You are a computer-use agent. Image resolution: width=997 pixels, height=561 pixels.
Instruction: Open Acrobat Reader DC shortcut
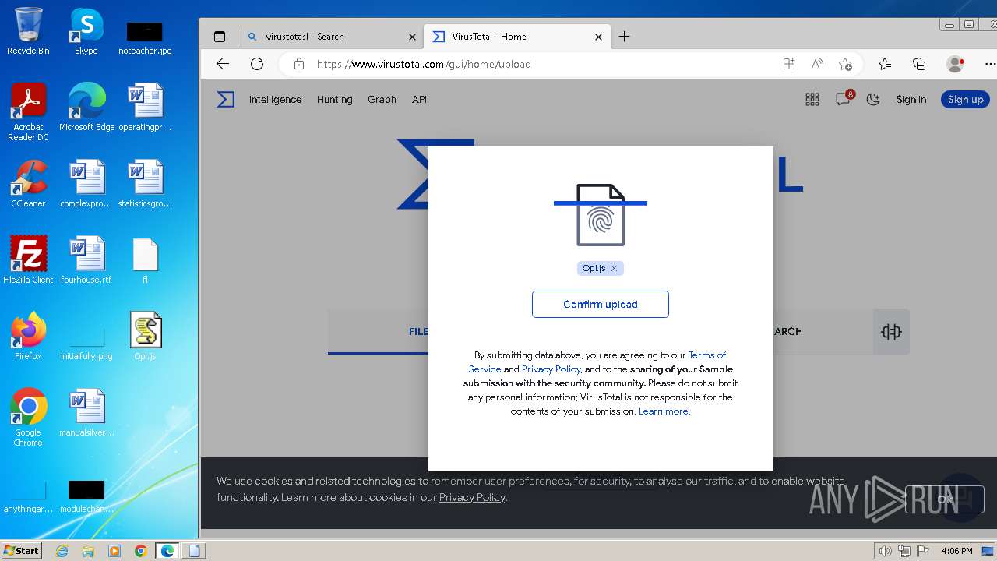28,113
